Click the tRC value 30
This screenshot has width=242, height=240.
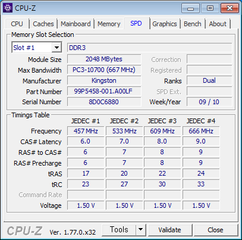click(x=162, y=184)
